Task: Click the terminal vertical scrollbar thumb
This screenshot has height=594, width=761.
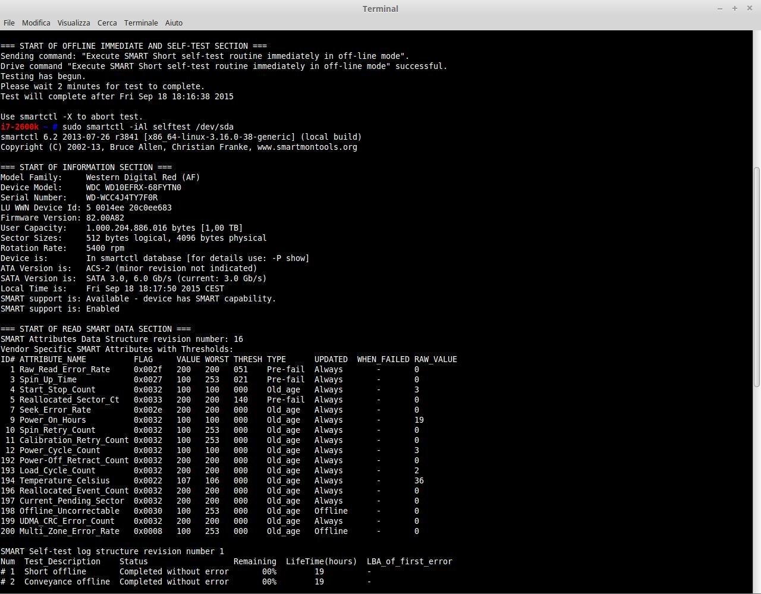Action: click(757, 277)
